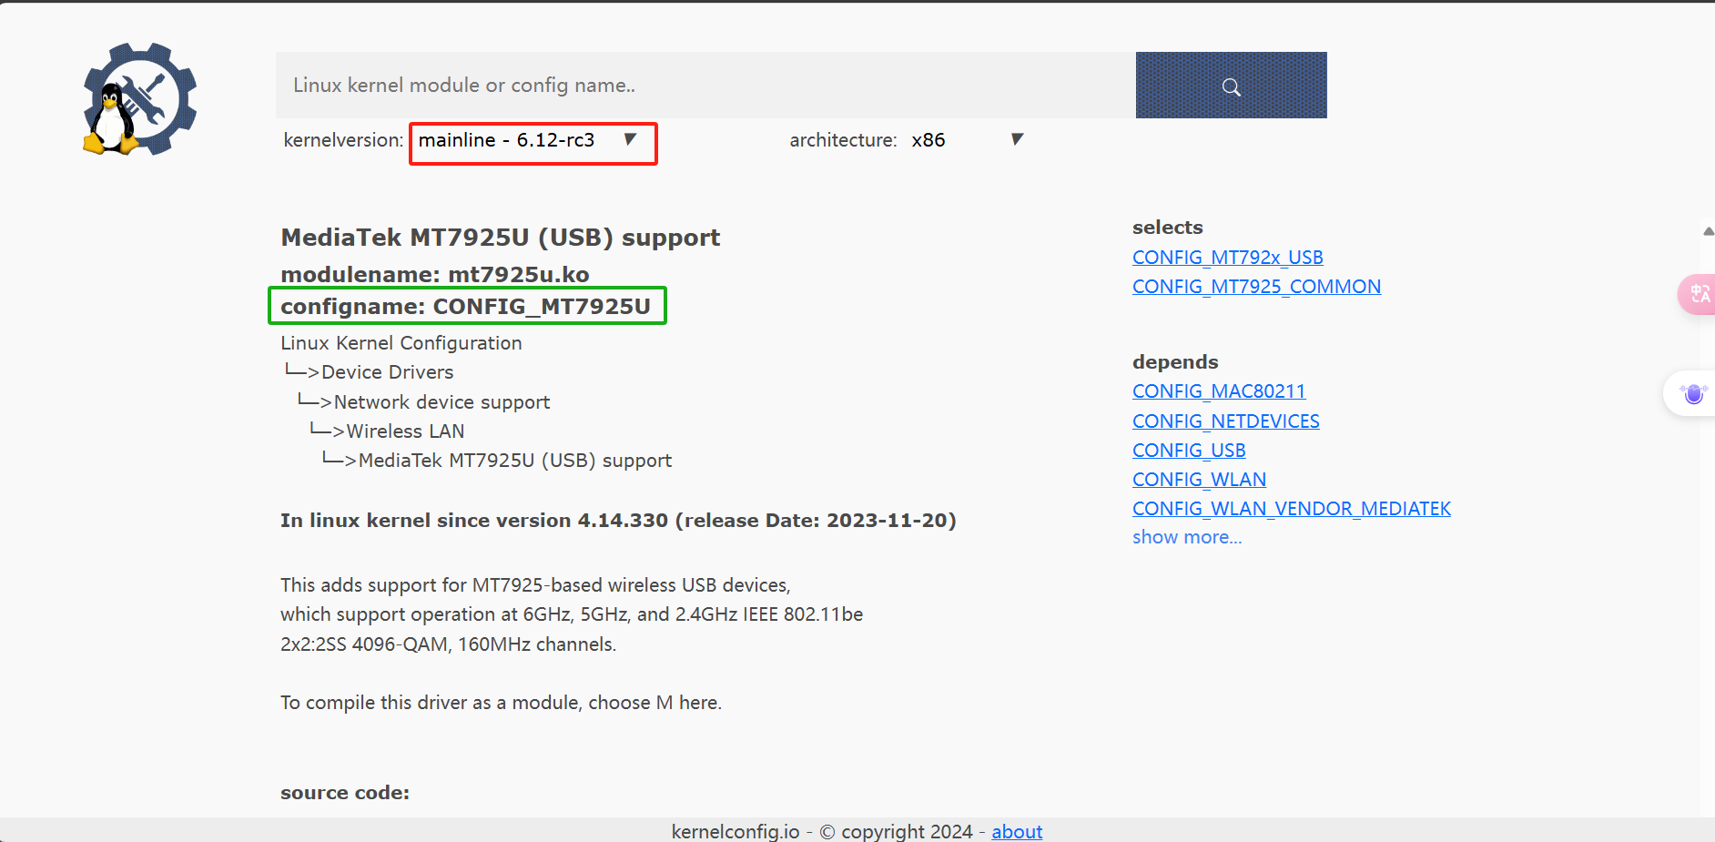This screenshot has height=842, width=1715.
Task: Click the purple assistant floating icon
Action: (x=1692, y=394)
